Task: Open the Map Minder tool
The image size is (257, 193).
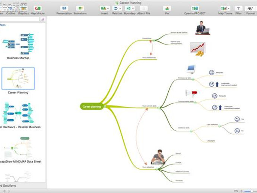Action: 38,8
